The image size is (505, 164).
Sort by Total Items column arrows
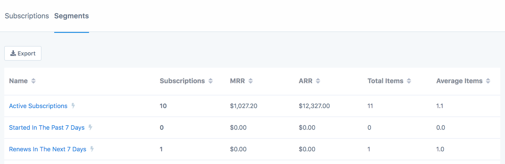(409, 81)
